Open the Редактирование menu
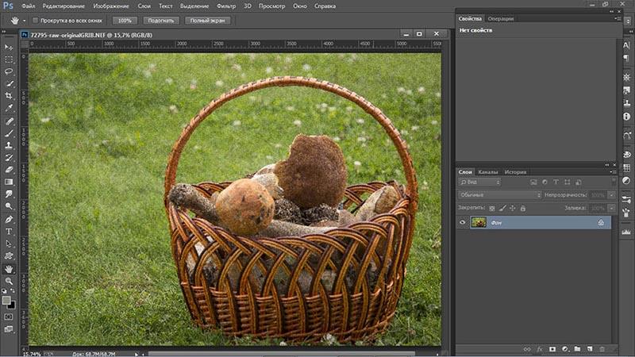Screen dimensions: 635x357 (x=63, y=6)
